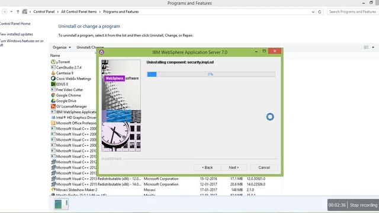Close the IBM WebSphere uninstall dialog
Image resolution: width=379 pixels, height=213 pixels.
click(x=275, y=51)
